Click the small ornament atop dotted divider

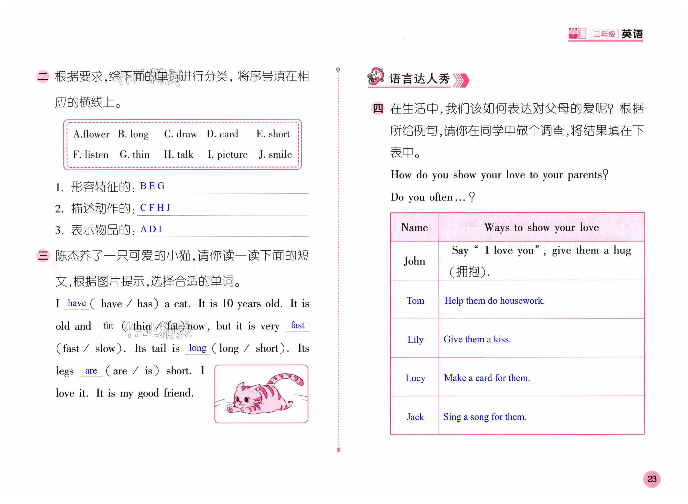point(338,70)
